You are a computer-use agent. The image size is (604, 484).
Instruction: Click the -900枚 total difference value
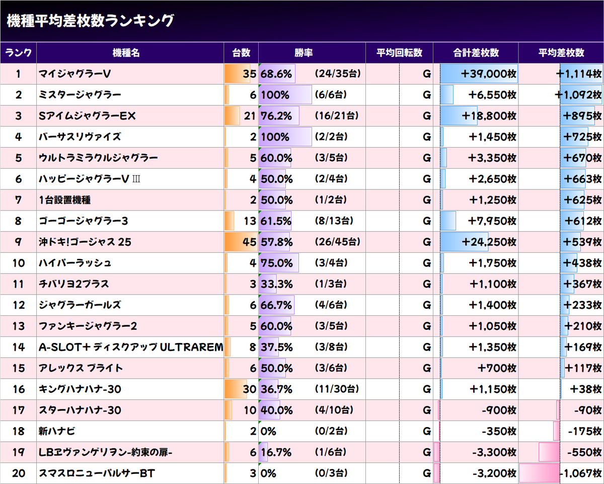498,410
